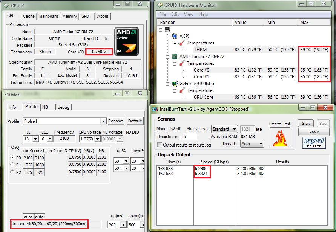Open the Help menu in Hardware Monitor
336x232 pixels.
203,14
